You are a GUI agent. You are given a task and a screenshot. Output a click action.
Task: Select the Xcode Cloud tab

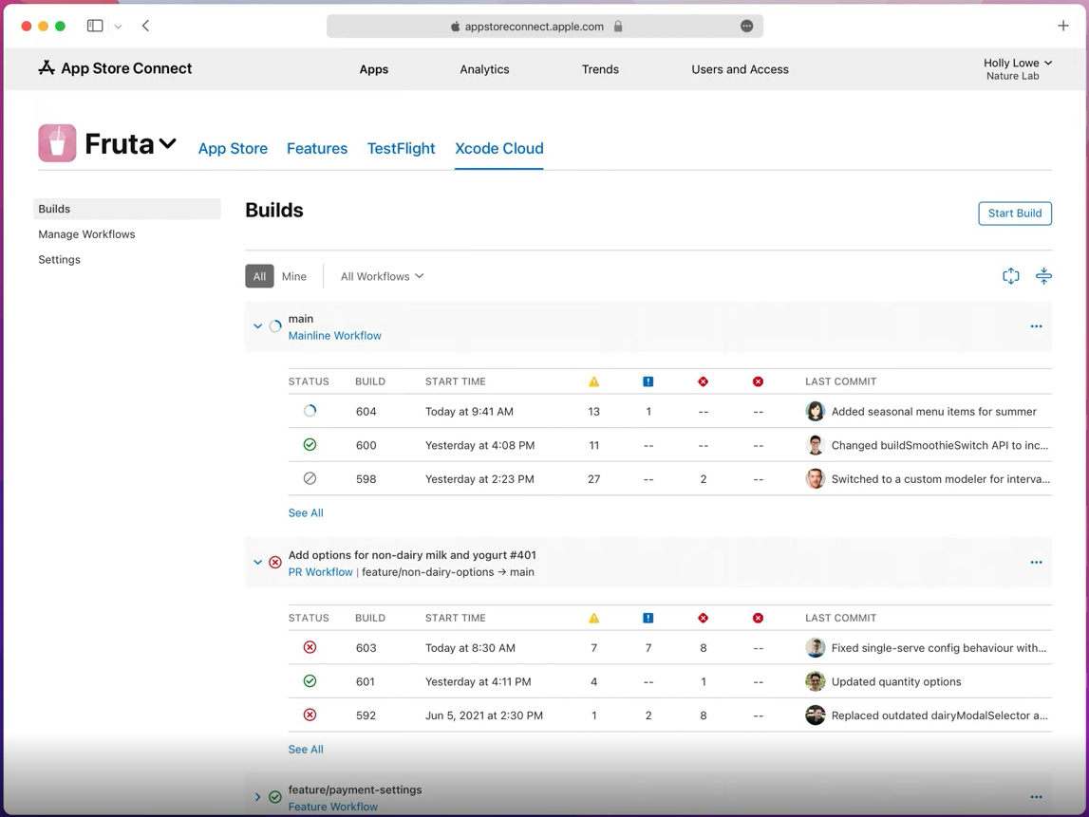pyautogui.click(x=498, y=149)
